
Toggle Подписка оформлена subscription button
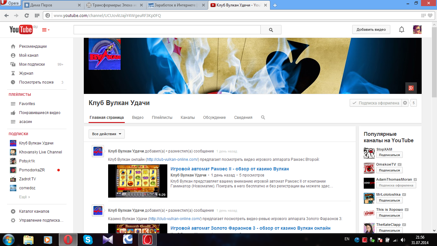376,103
